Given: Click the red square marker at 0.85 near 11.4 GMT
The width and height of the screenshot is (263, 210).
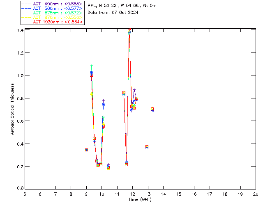Looking at the screenshot, I should coord(124,93).
